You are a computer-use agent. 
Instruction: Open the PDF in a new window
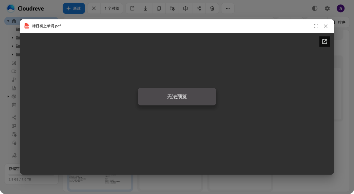(x=324, y=42)
